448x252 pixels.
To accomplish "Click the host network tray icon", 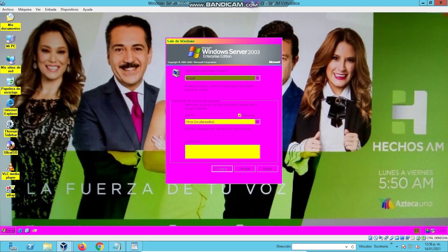I will tap(410, 246).
